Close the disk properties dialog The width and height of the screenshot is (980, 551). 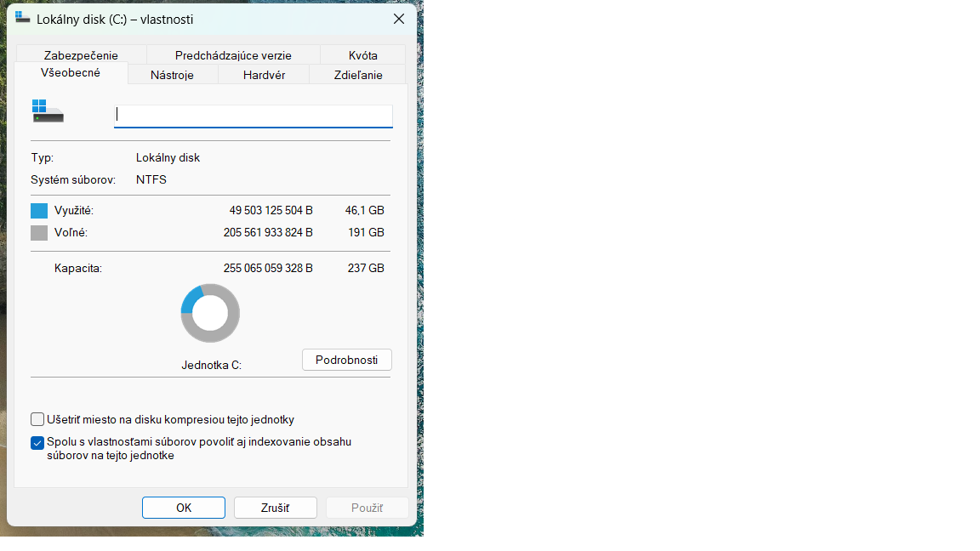pyautogui.click(x=398, y=18)
